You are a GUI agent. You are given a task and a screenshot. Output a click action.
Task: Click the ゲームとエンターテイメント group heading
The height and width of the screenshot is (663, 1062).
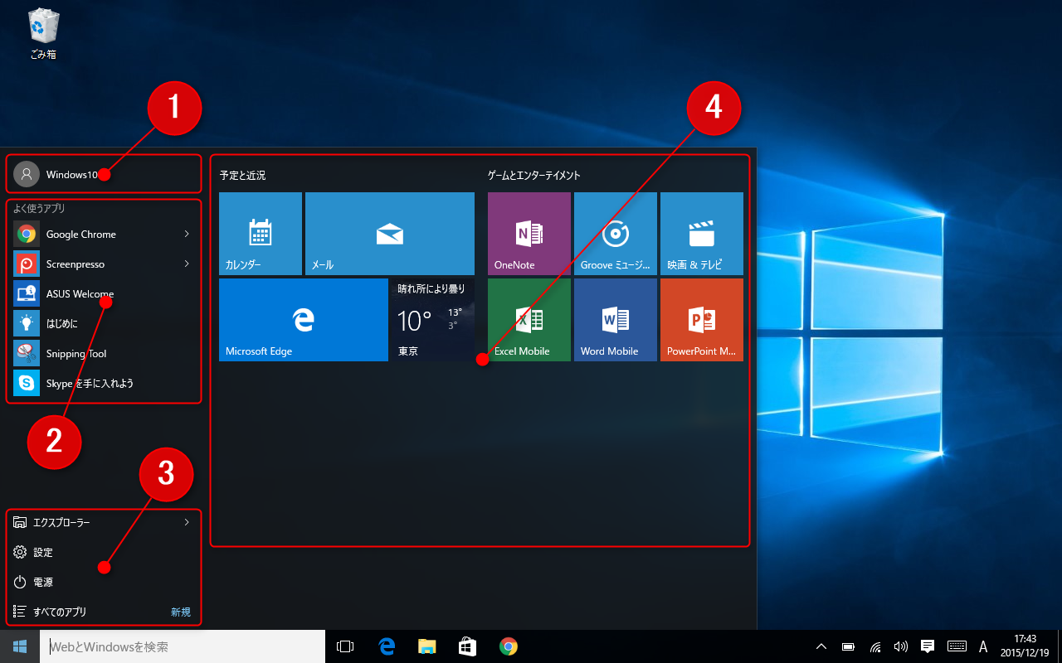coord(534,176)
